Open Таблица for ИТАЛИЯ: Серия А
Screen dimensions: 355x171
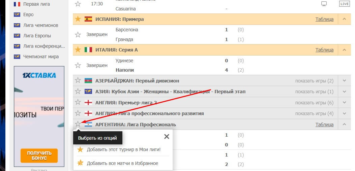pos(324,50)
